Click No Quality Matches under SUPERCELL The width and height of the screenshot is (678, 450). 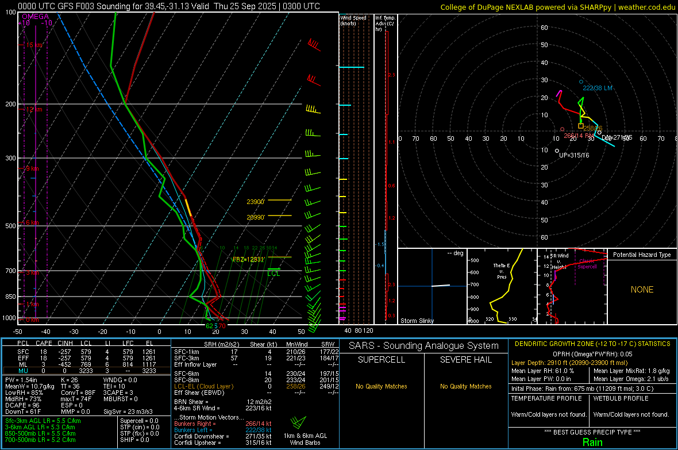[x=382, y=386]
